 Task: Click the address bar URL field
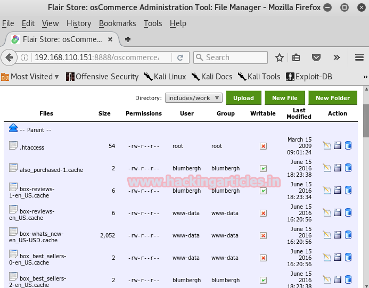[x=101, y=57]
